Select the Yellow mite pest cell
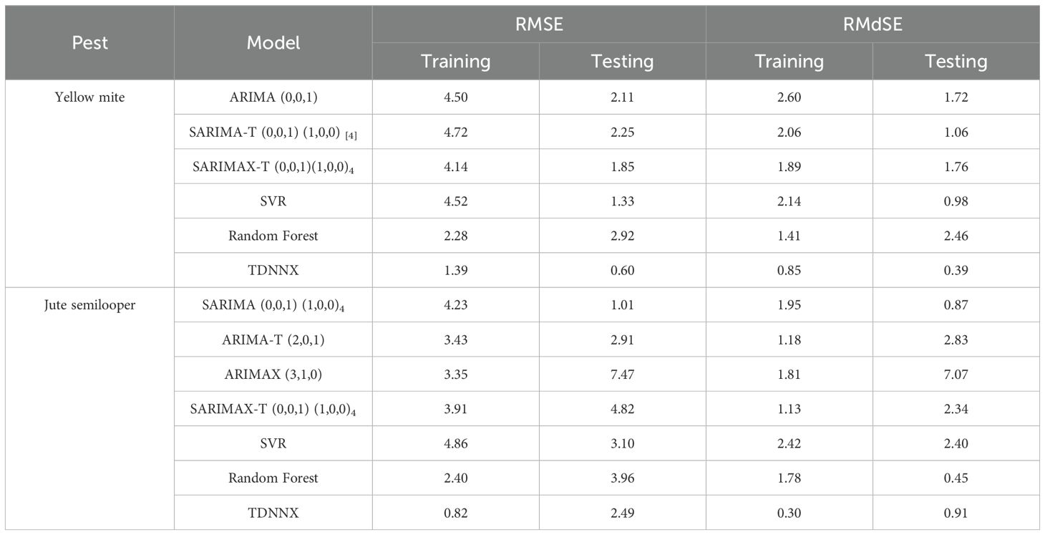The width and height of the screenshot is (1045, 535). (89, 97)
